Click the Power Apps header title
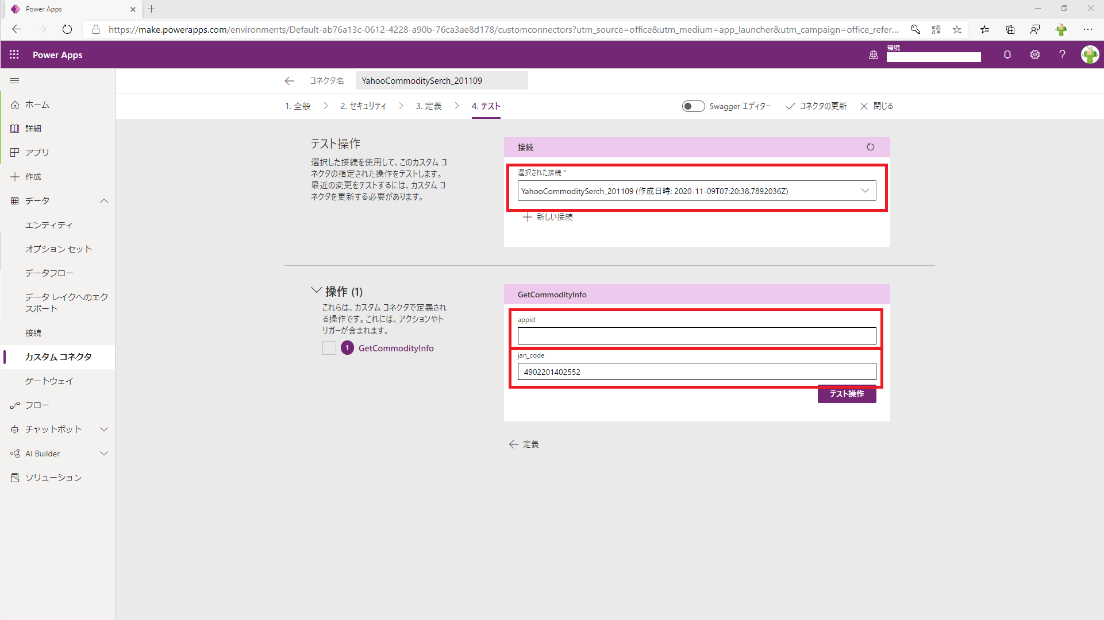 pos(57,55)
